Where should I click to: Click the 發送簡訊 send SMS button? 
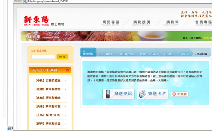[x=118, y=94]
